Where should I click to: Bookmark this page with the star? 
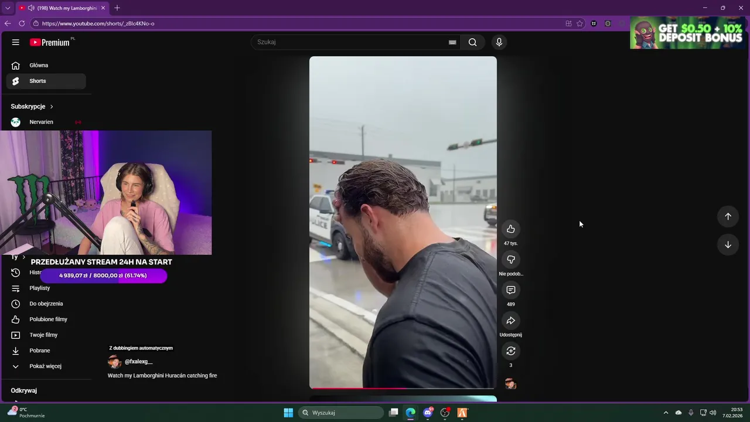[x=579, y=23]
